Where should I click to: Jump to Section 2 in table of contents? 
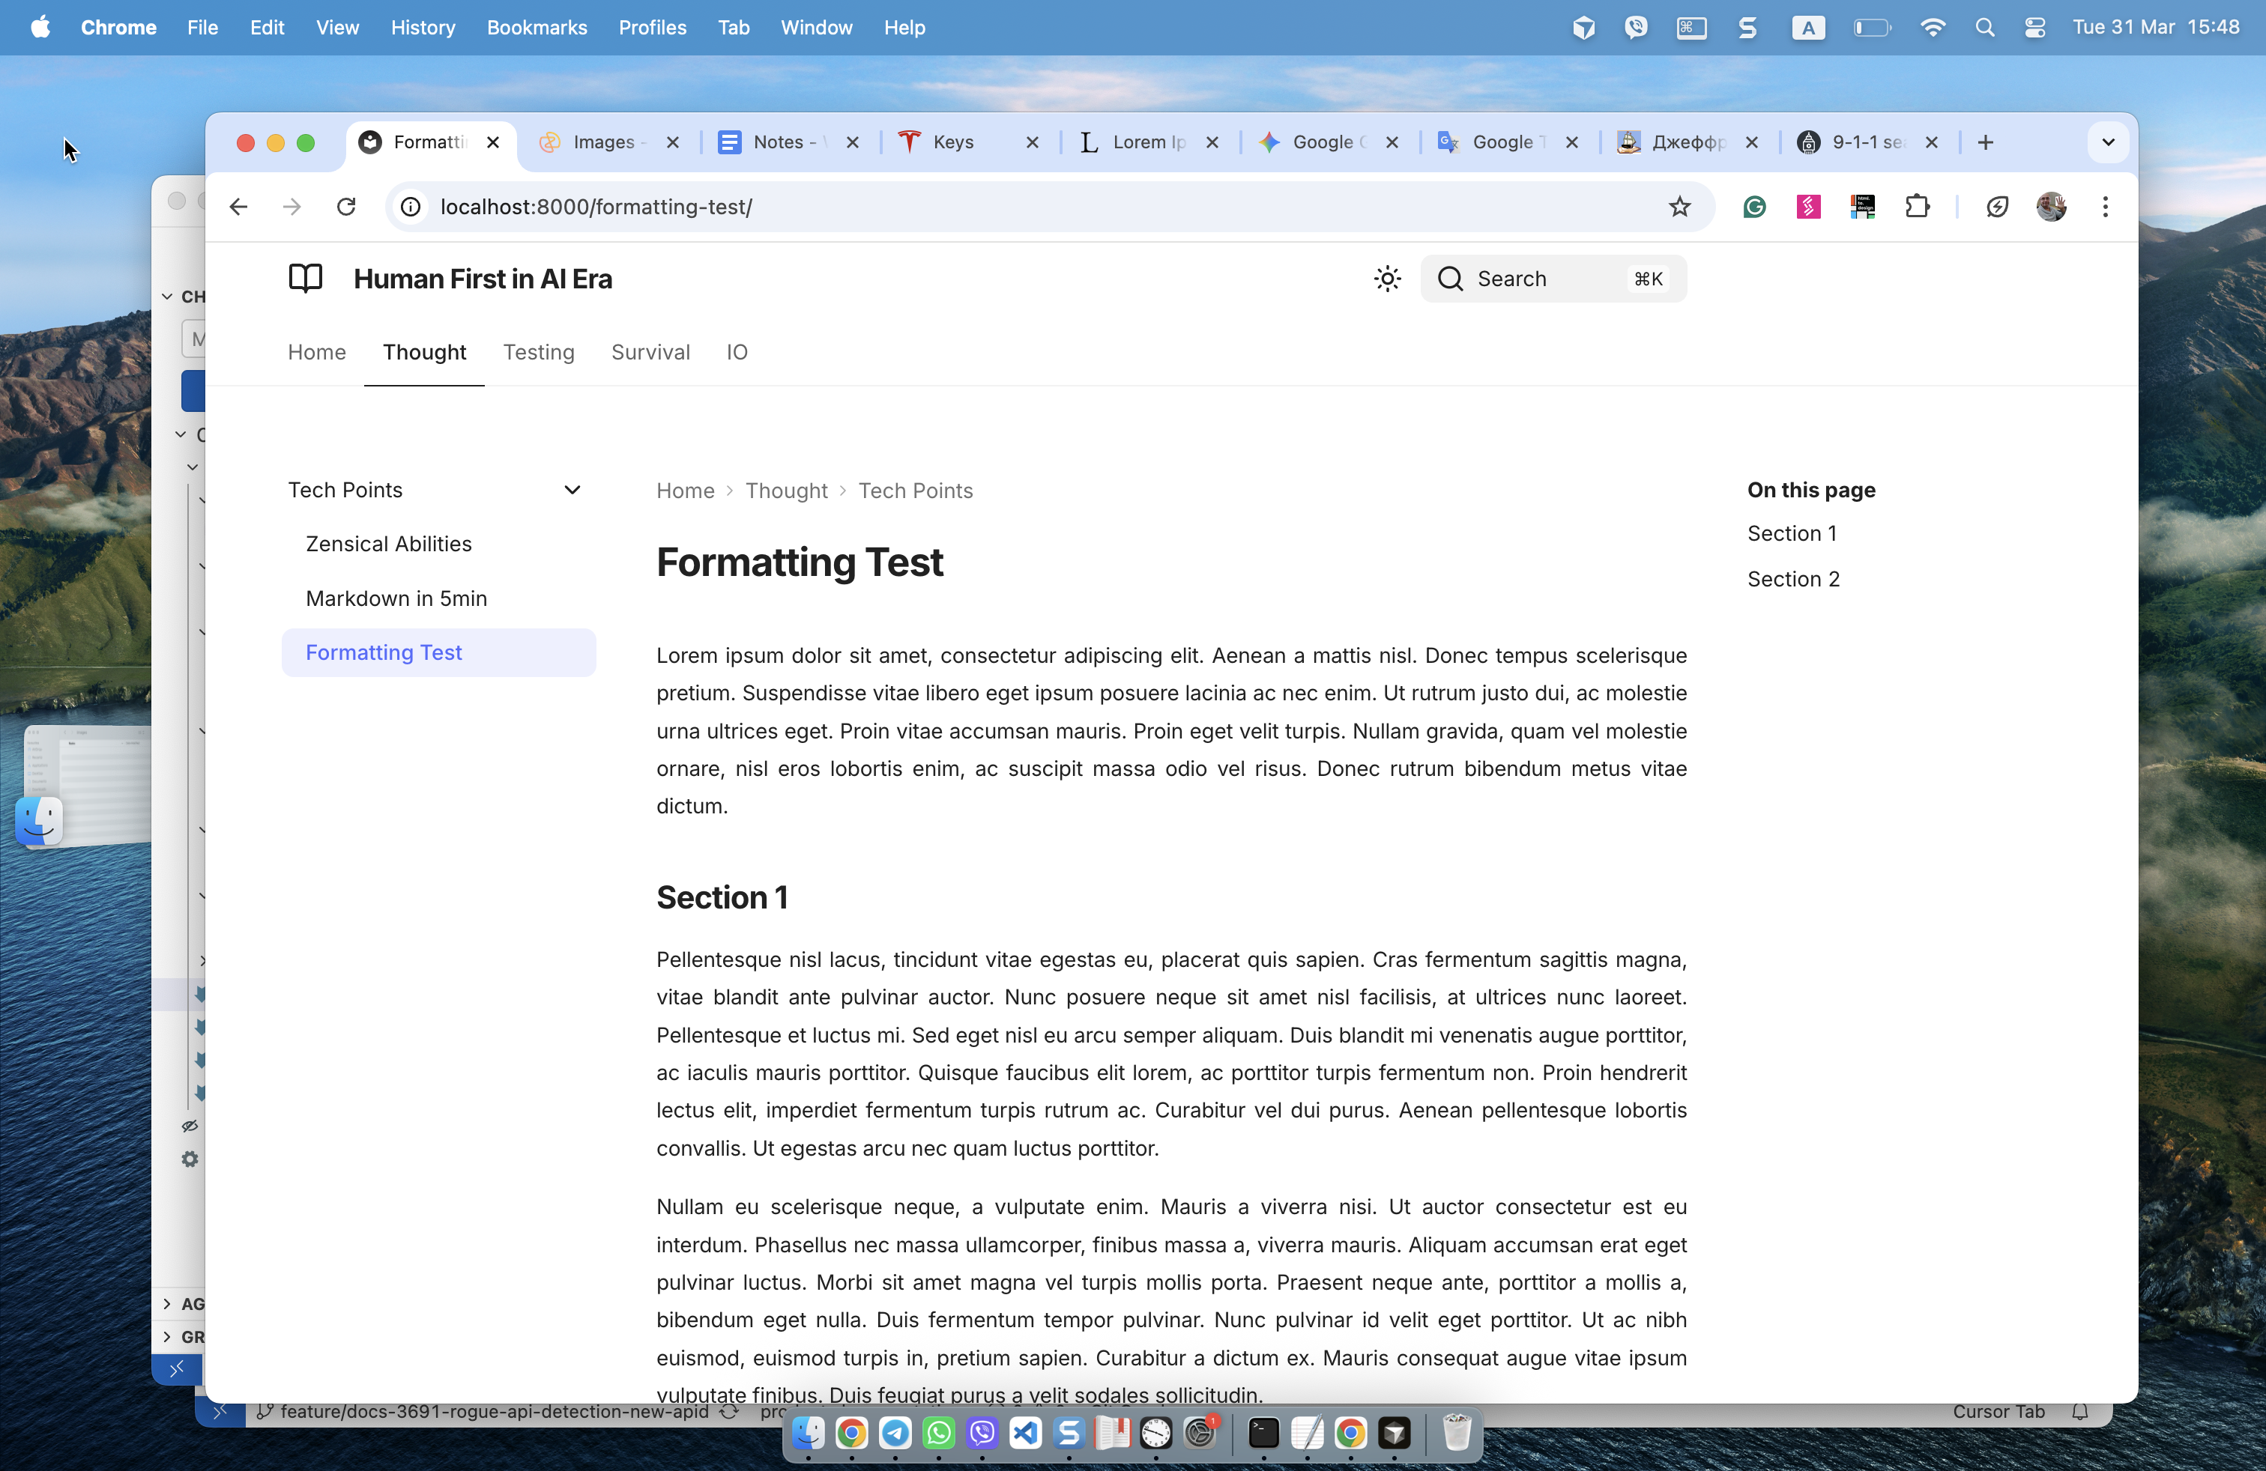click(x=1793, y=578)
